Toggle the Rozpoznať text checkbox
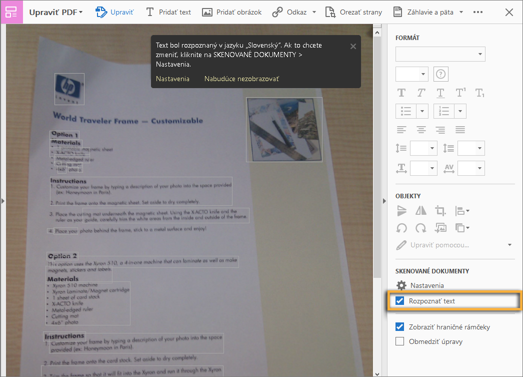 pos(399,301)
